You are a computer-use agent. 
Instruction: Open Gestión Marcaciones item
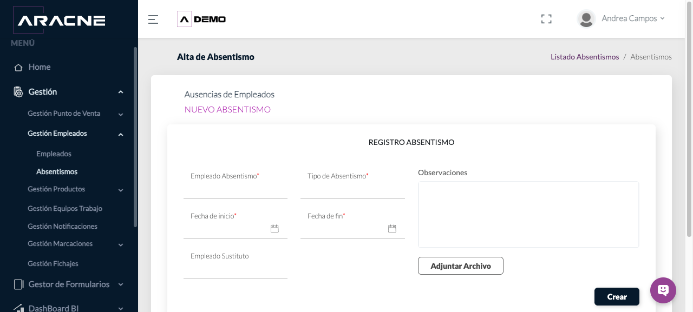point(60,244)
